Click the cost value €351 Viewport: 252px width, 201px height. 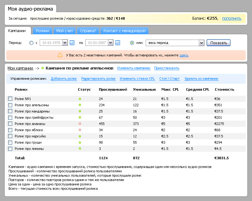(x=218, y=105)
